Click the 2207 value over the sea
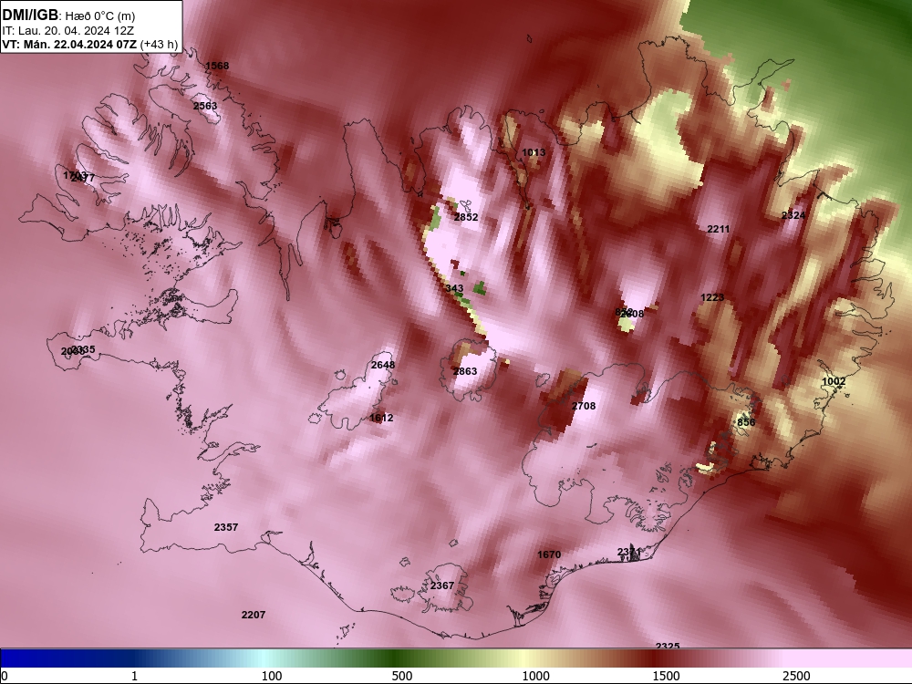Screen dimensions: 912x684 (x=254, y=615)
